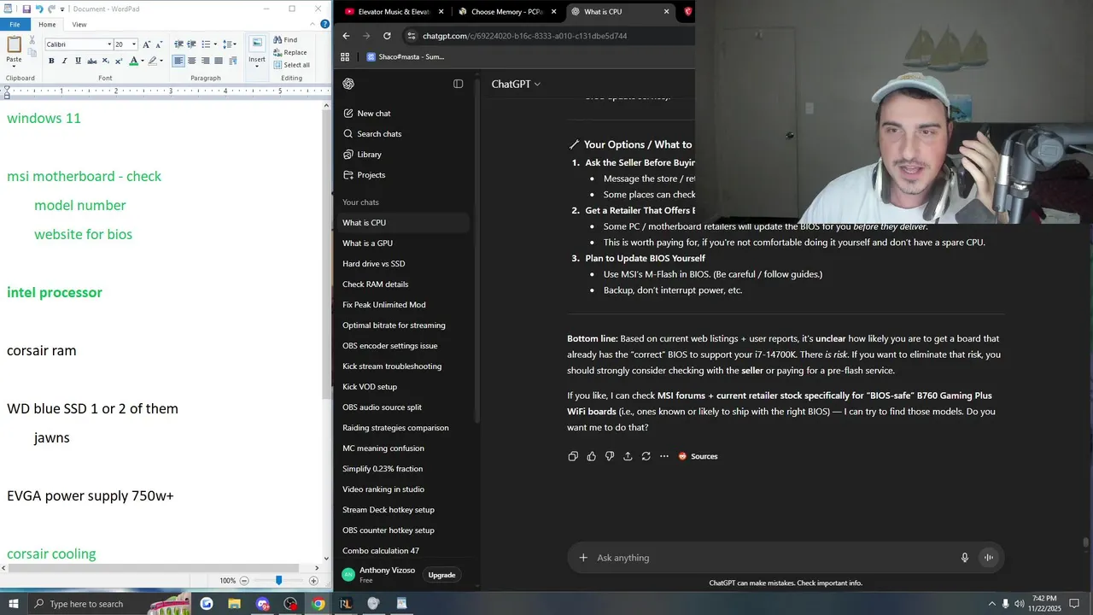The image size is (1093, 615).
Task: Toggle underline formatting in WordPad
Action: point(79,61)
